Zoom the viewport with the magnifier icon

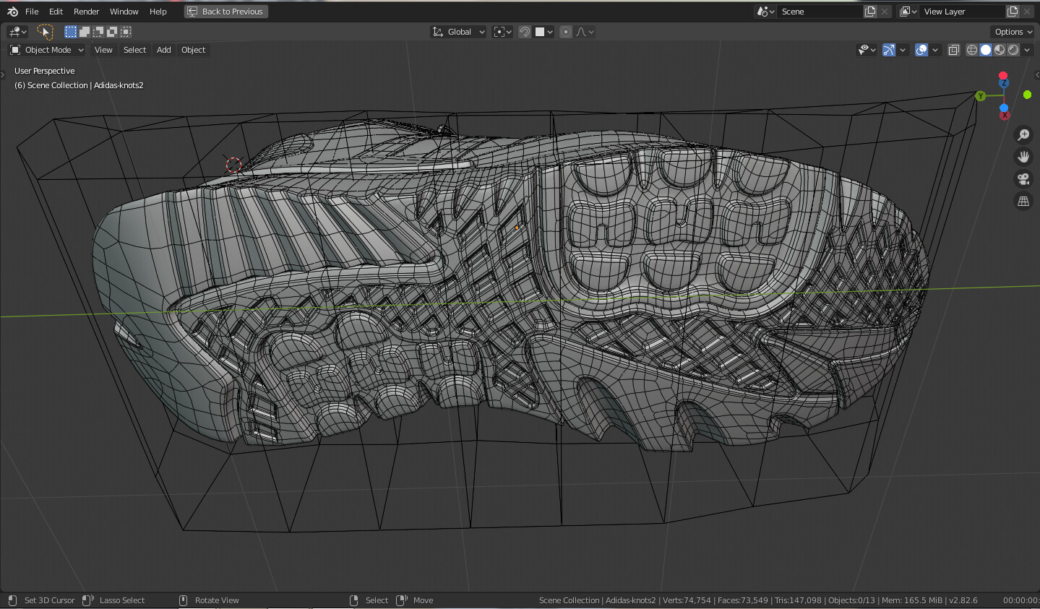coord(1023,135)
